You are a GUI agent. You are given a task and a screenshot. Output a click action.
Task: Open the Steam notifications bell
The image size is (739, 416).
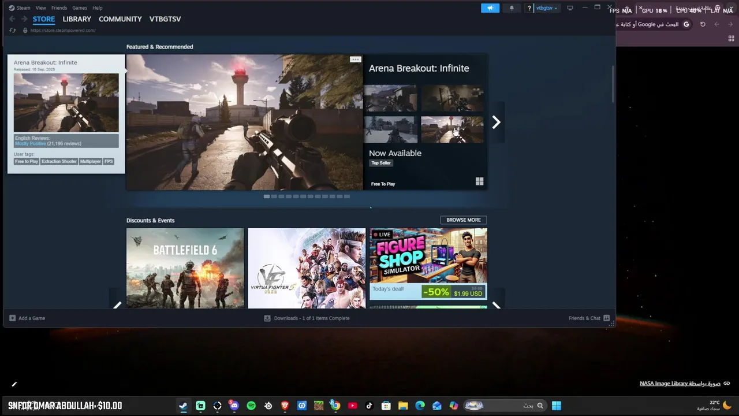tap(512, 8)
